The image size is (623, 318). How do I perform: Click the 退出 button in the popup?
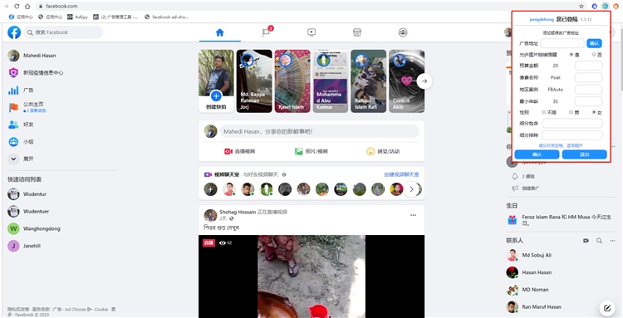(585, 154)
